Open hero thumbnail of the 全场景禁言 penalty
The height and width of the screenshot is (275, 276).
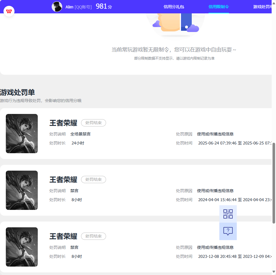coord(22,133)
